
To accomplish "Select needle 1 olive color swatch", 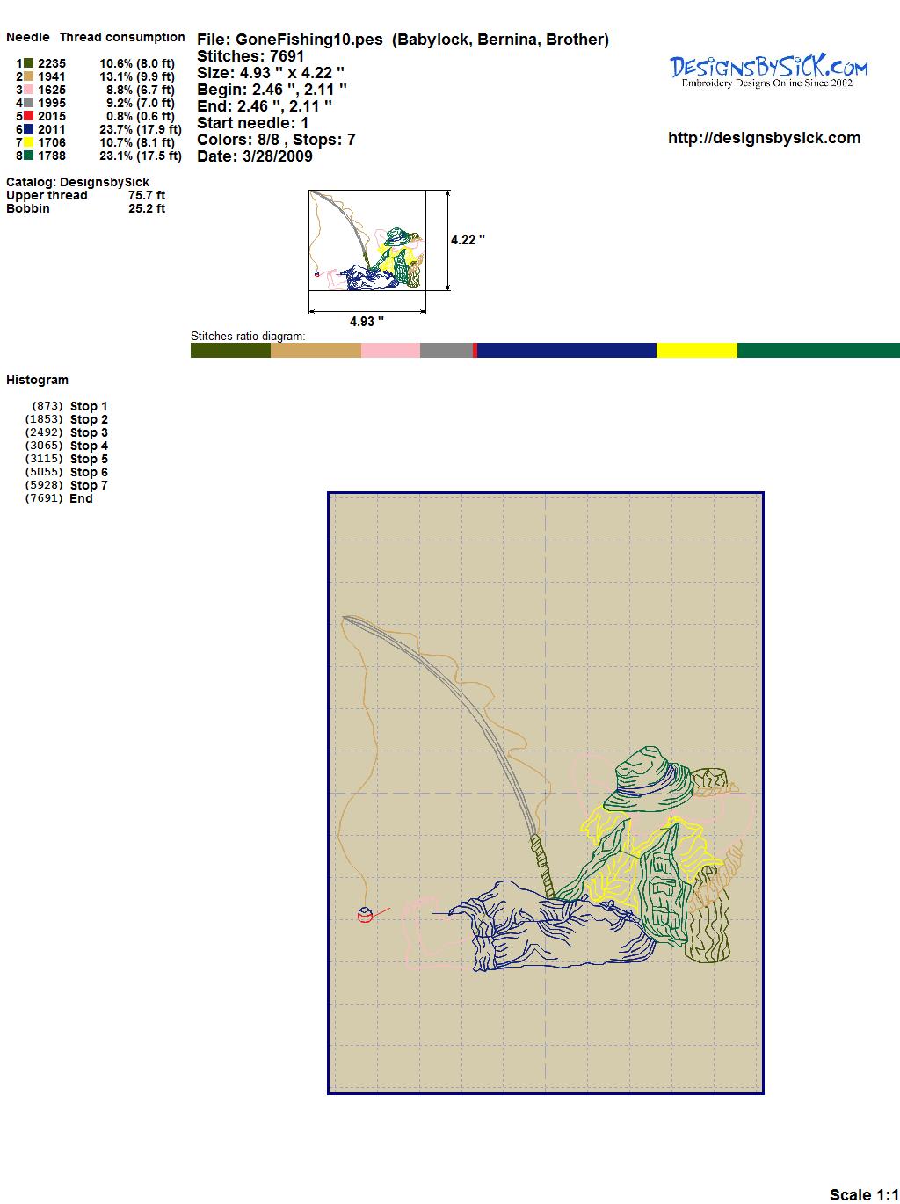I will click(29, 63).
